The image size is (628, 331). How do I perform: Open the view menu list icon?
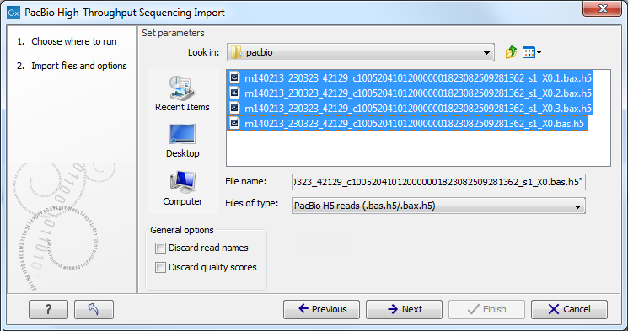(x=532, y=52)
